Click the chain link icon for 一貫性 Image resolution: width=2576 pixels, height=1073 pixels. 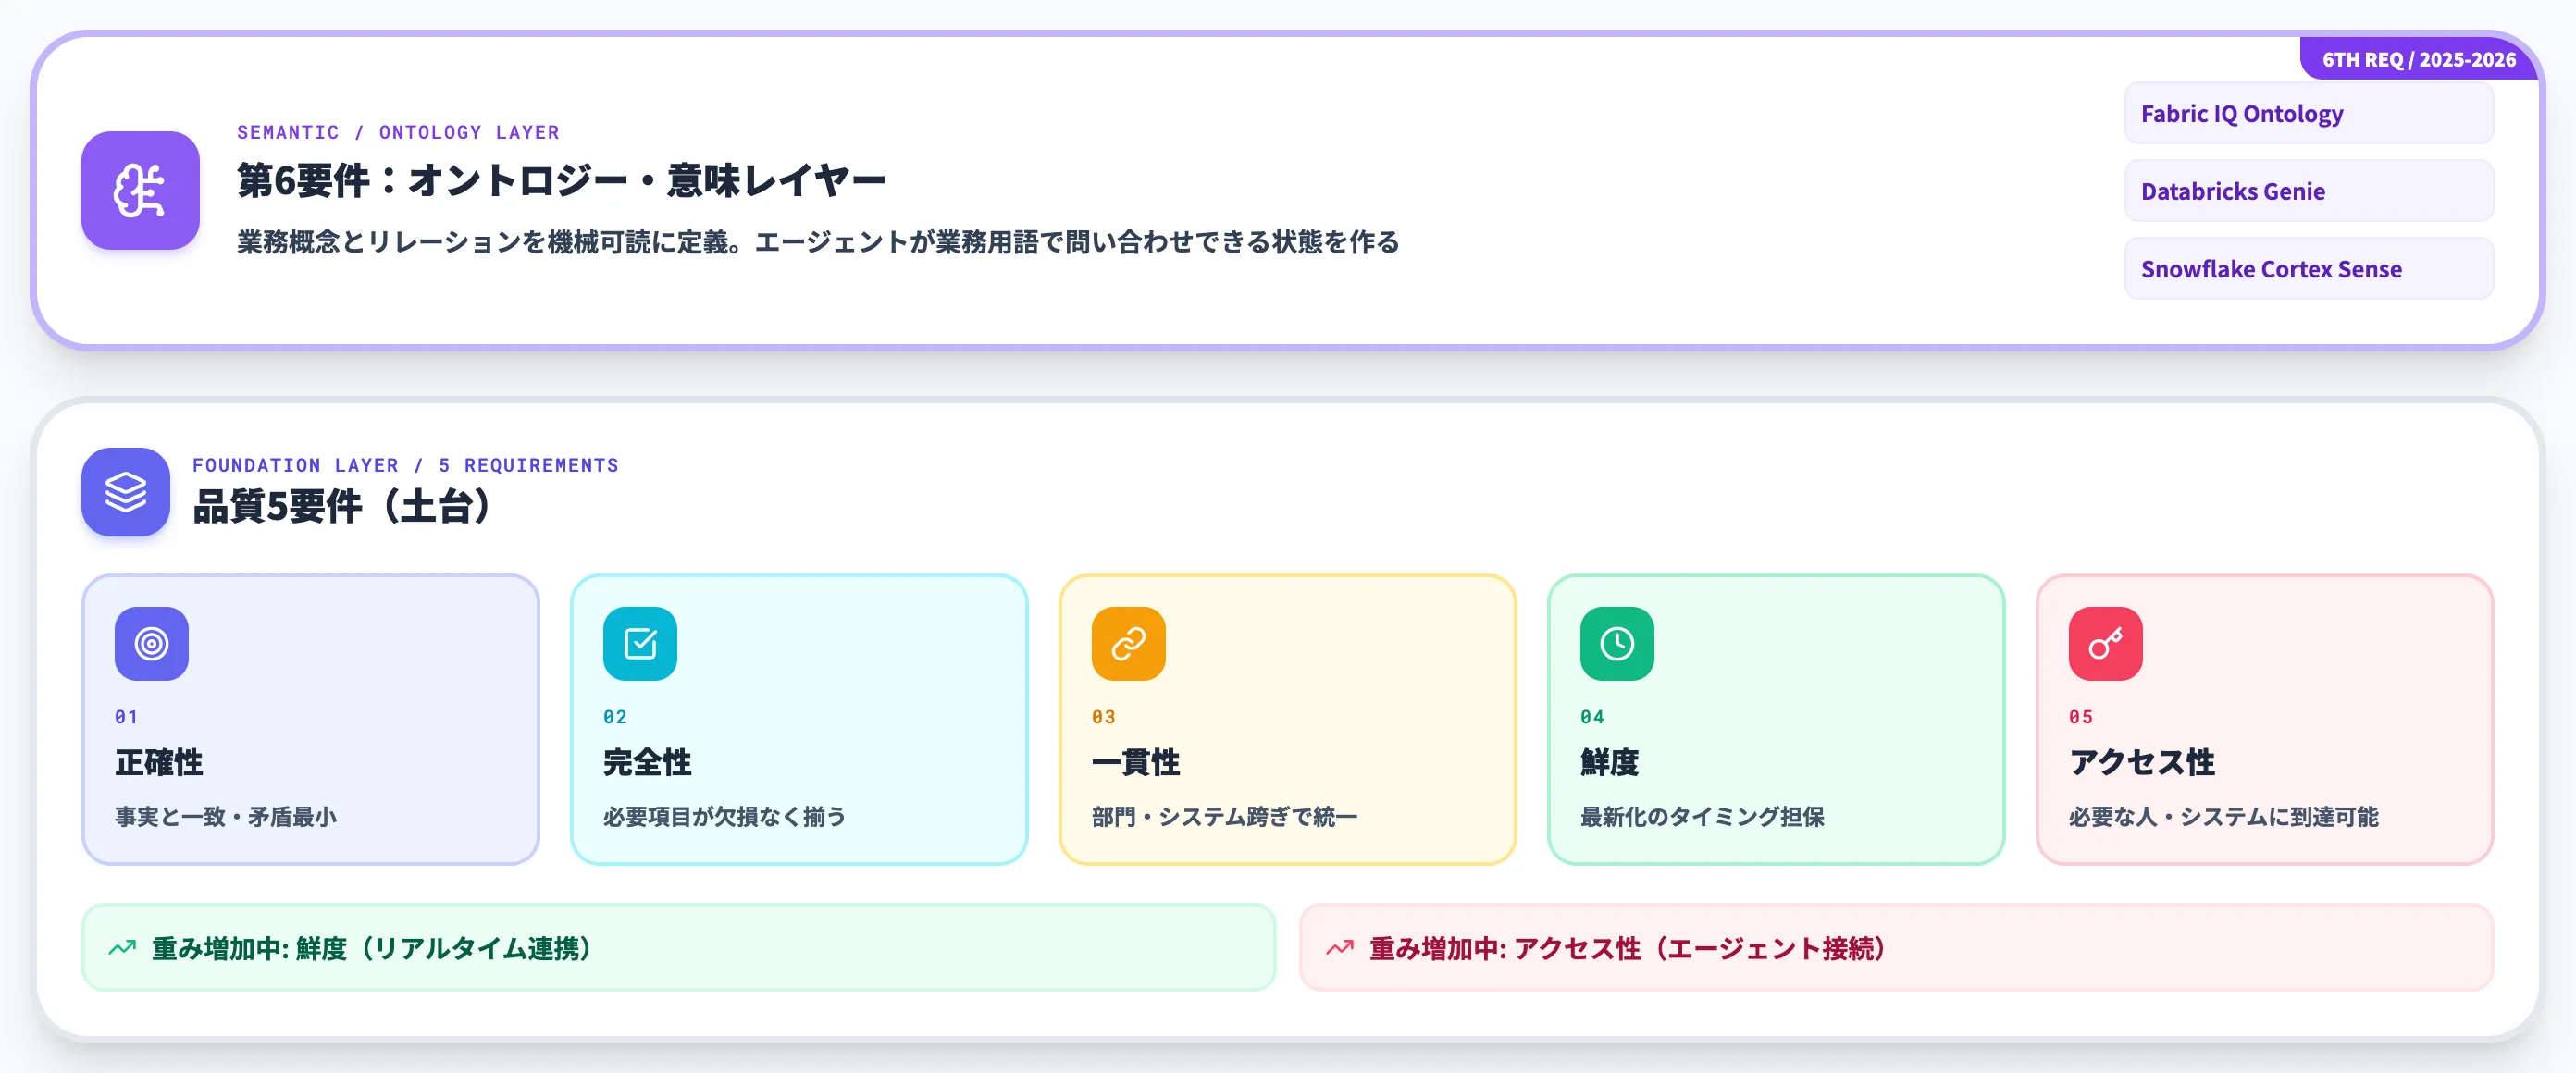click(1128, 643)
